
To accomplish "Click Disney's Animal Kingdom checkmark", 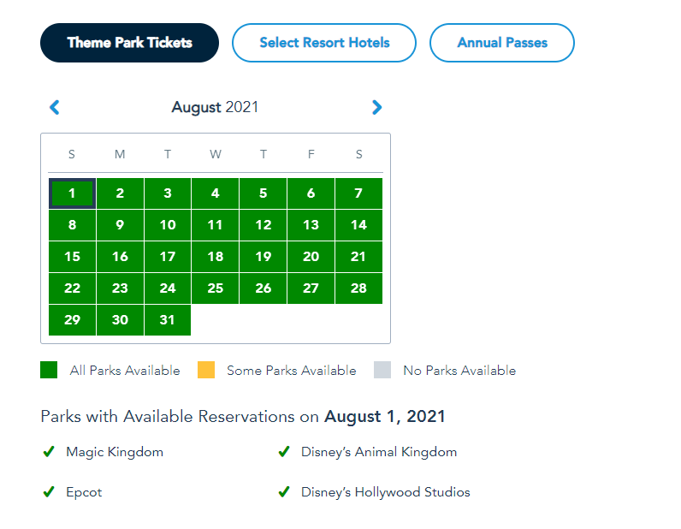I will point(284,452).
